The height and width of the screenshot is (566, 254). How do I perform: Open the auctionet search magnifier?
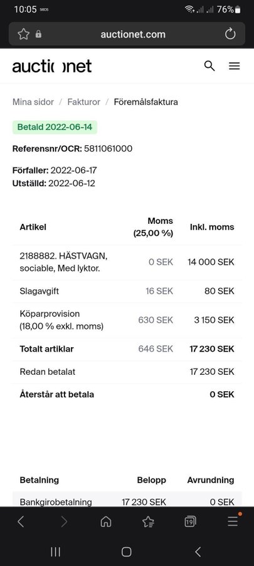click(209, 66)
